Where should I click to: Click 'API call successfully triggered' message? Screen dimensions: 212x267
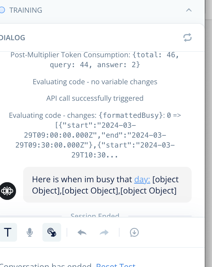[x=95, y=98]
